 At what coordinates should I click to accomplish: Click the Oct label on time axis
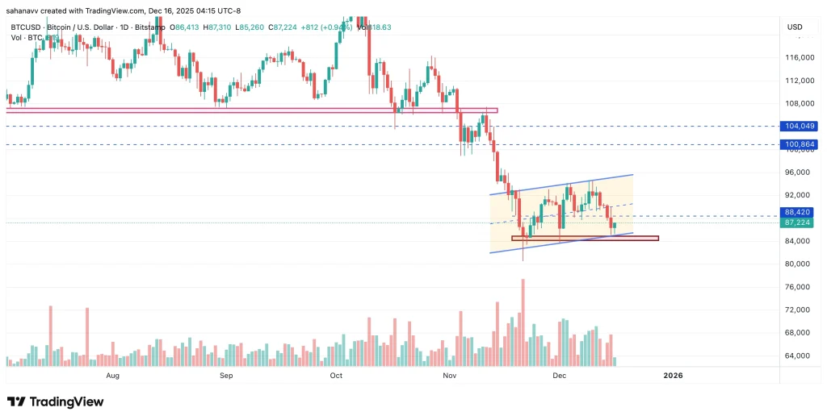click(337, 376)
